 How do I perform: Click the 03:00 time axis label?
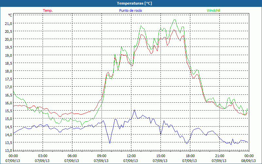[x=43, y=156]
